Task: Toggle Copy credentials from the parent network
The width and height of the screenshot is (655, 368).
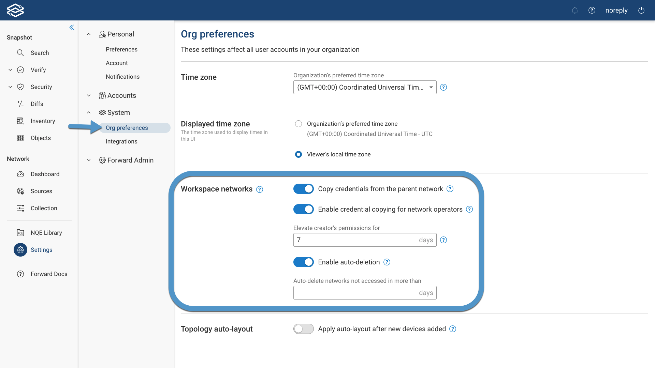Action: (x=304, y=189)
